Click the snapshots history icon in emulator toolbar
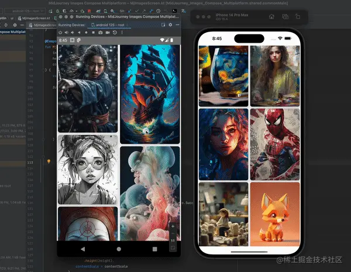Image resolution: width=351 pixels, height=272 pixels. pyautogui.click(x=115, y=32)
